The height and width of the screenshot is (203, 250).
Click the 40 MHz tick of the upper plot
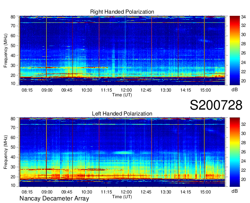[13, 56]
